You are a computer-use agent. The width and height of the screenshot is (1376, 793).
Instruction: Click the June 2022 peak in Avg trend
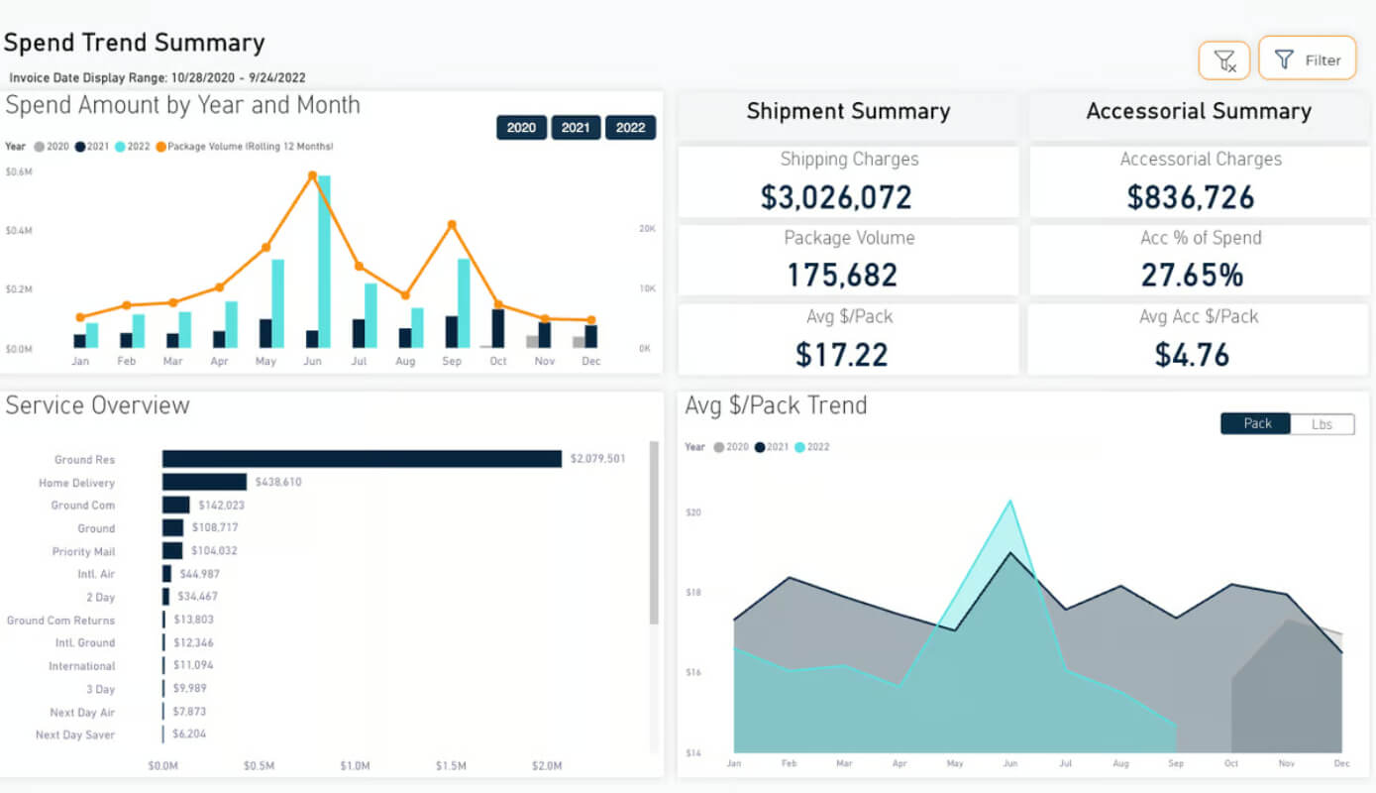tap(1009, 502)
